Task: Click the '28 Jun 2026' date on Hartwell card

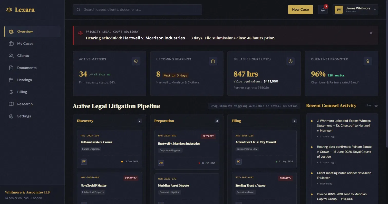Action: pos(208,163)
